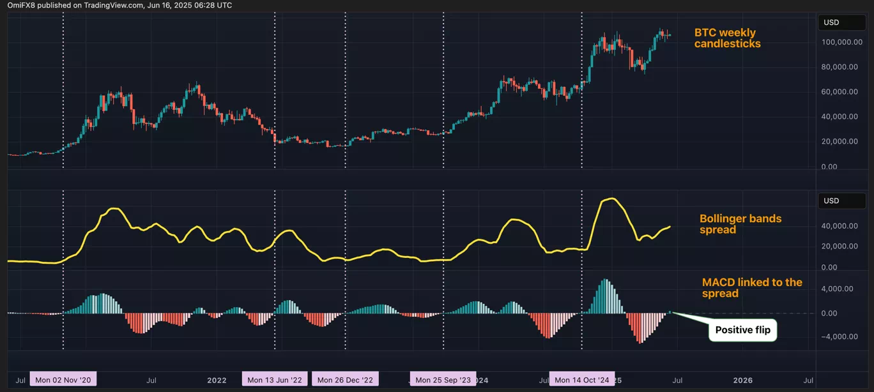The height and width of the screenshot is (392, 874).
Task: Select the 'Mon 25 Sep '23' date marker
Action: [x=443, y=380]
